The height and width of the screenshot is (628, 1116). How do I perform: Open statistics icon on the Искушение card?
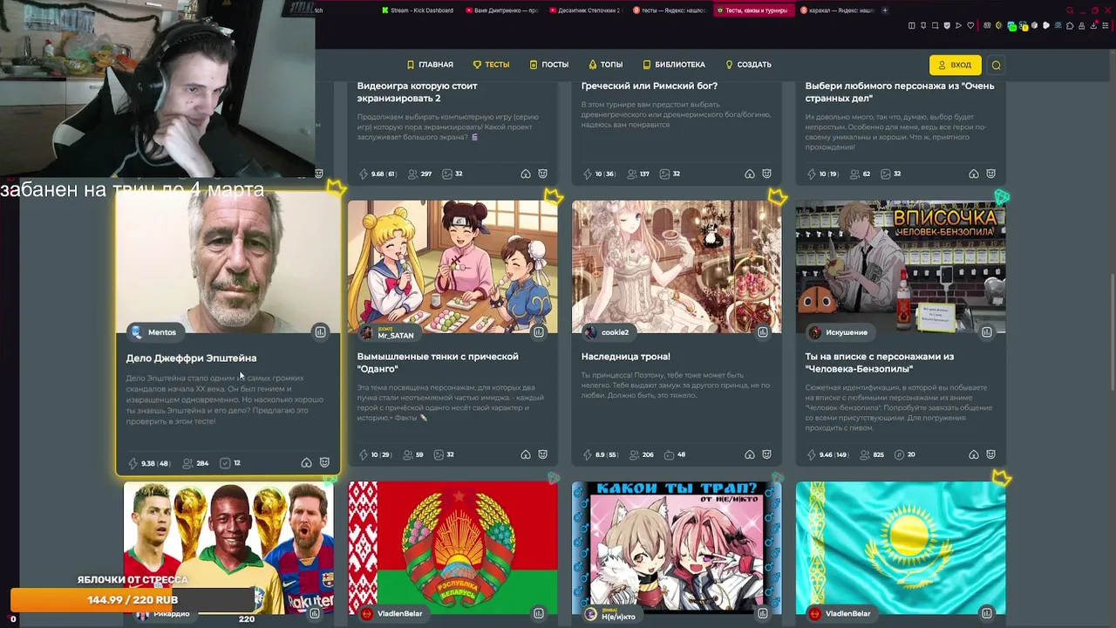pos(987,332)
